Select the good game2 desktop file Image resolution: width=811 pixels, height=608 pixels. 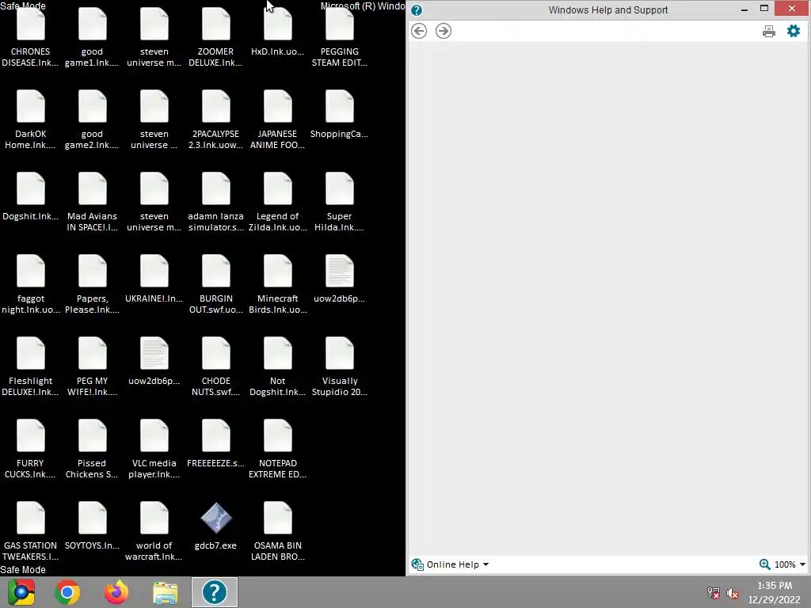pos(92,120)
